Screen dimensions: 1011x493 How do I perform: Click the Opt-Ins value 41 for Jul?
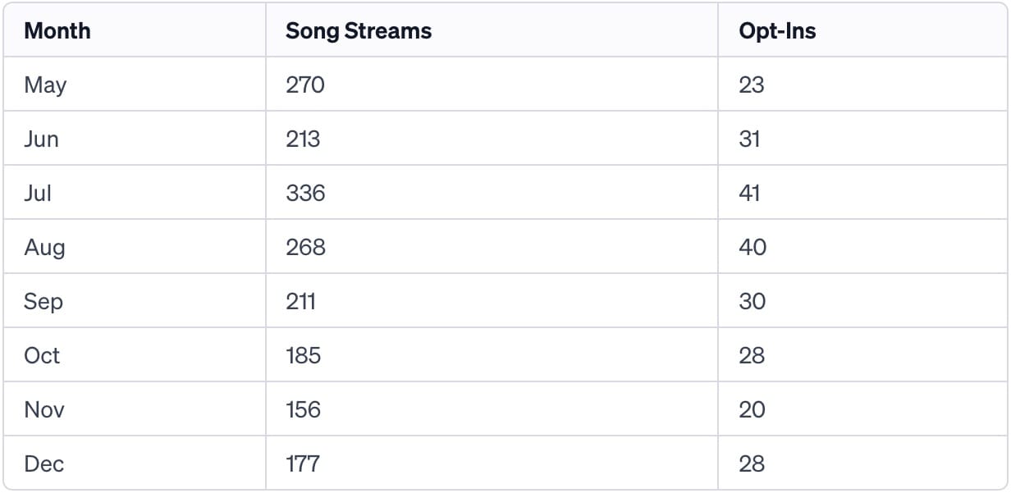pyautogui.click(x=750, y=193)
